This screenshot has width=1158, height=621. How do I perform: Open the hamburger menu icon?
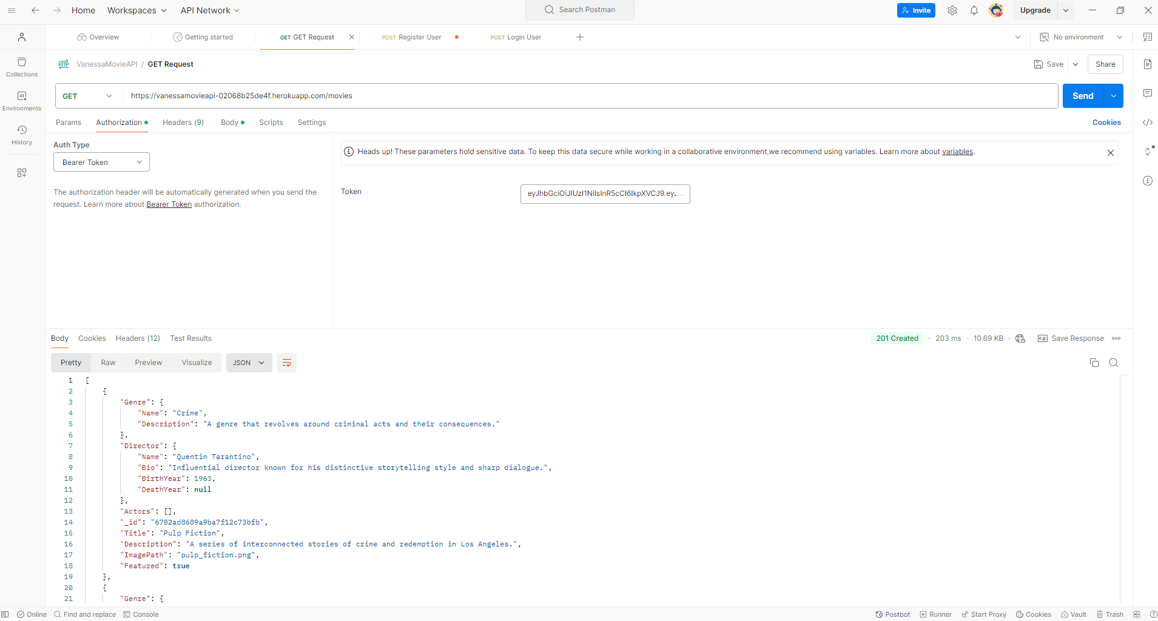[x=12, y=10]
